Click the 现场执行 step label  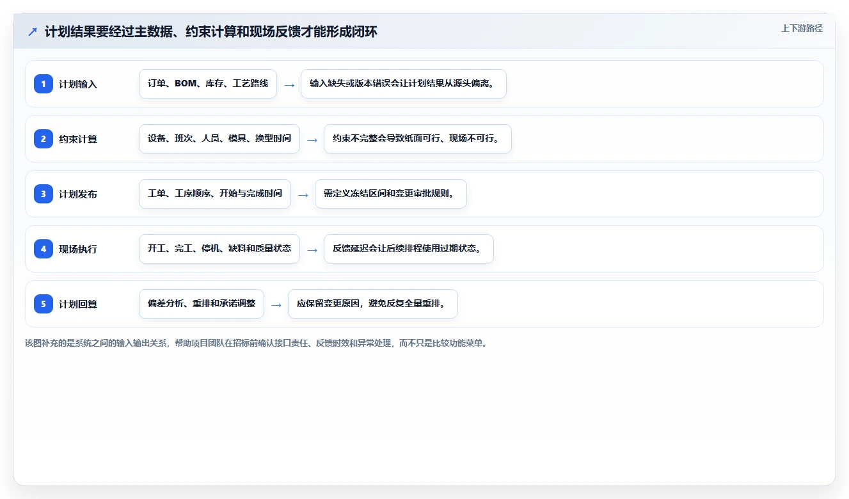[78, 249]
